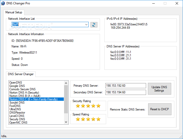Screen dimensions: 183x139
Task: Refresh the network interface list
Action: 94,25
